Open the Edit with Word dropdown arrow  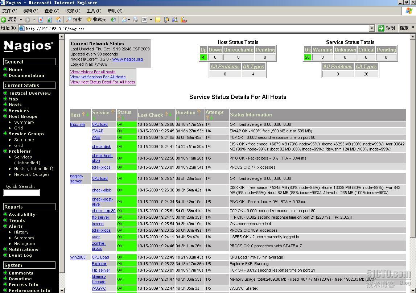(151, 20)
